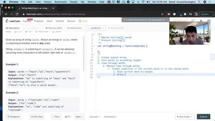Click the Submit button
Screen dimensions: 215x121
point(204,117)
